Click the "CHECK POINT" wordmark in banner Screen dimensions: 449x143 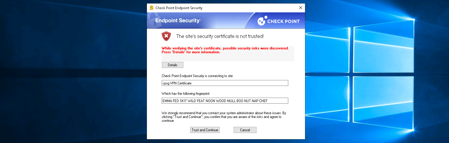point(283,21)
